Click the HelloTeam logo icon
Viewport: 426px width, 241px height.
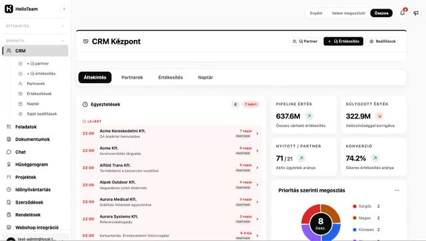click(9, 9)
